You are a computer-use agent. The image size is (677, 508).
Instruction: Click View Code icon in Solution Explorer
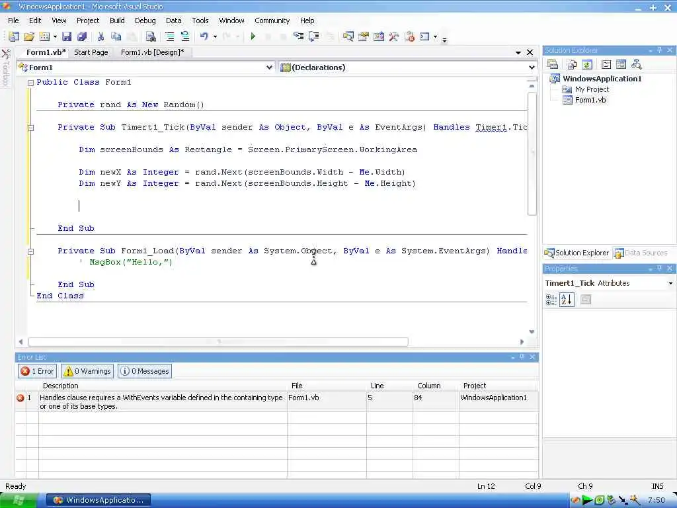606,64
